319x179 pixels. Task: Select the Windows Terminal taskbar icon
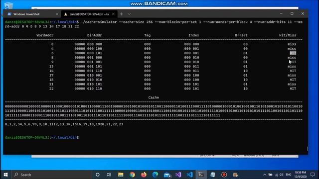pos(201,175)
